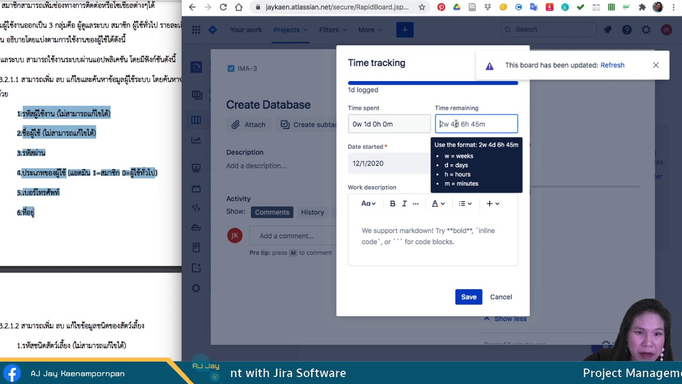Click the IMA-3 issue key link
Screen dimensions: 682x384
[247, 68]
